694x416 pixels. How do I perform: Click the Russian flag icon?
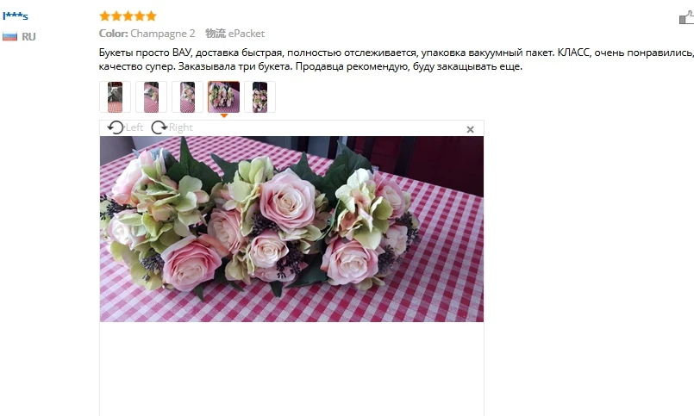pos(9,36)
